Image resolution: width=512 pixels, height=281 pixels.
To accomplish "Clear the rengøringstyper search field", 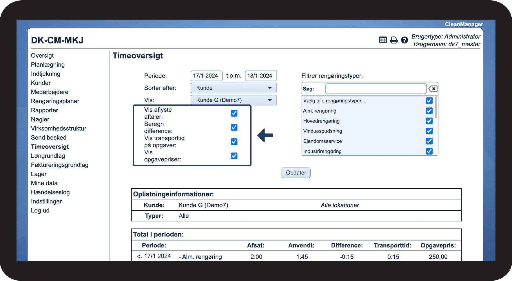I will pyautogui.click(x=433, y=89).
